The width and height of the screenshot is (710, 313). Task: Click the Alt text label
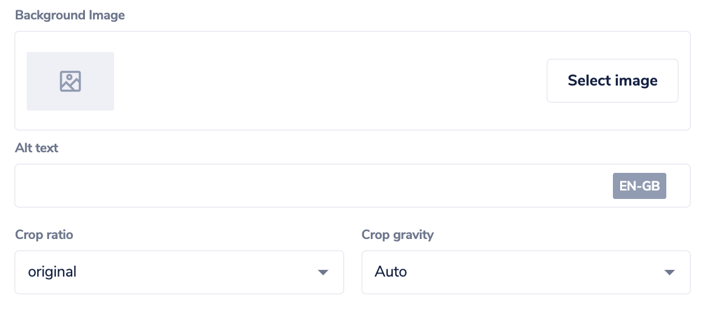click(x=36, y=147)
